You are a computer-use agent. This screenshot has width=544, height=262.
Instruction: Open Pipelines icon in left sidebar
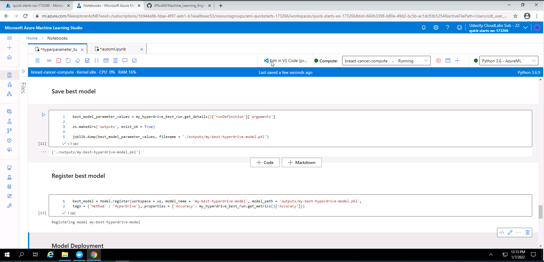pos(9,131)
